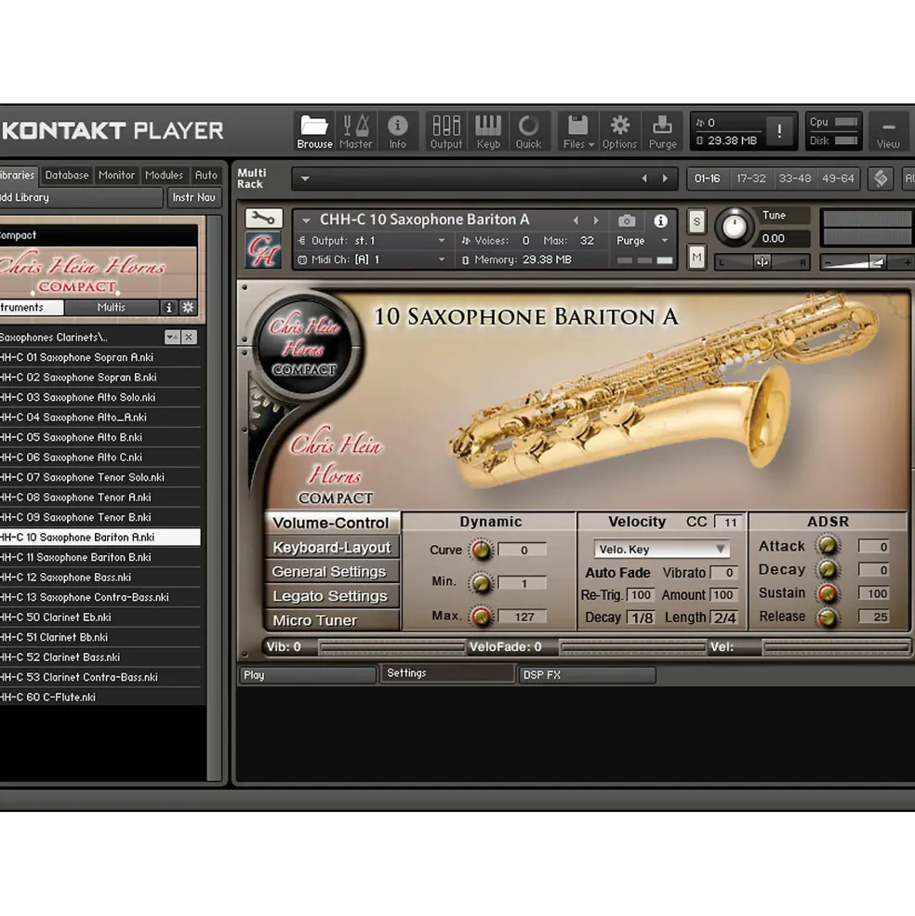Click the CH instrument logo icon
The width and height of the screenshot is (915, 916).
coord(263,250)
